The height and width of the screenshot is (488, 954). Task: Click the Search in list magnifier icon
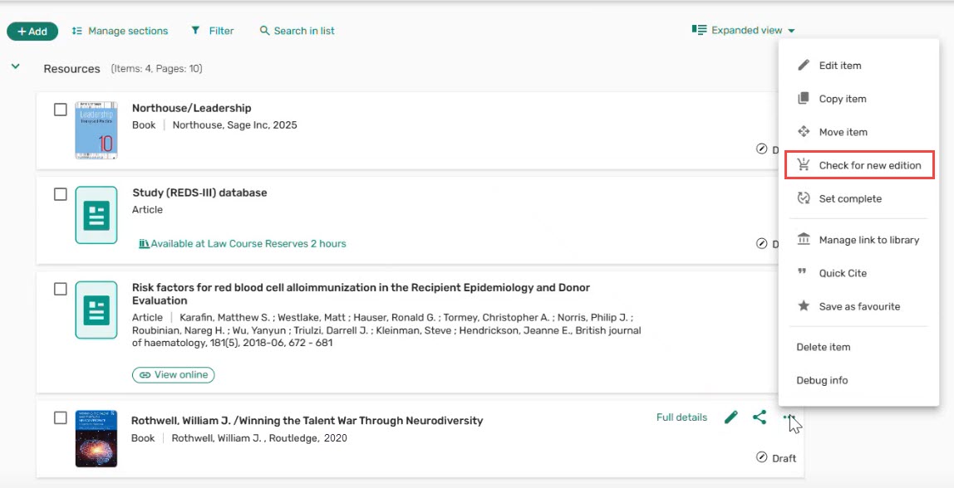tap(264, 31)
